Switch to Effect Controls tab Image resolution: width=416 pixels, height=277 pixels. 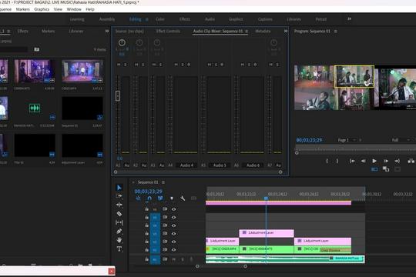pos(168,32)
